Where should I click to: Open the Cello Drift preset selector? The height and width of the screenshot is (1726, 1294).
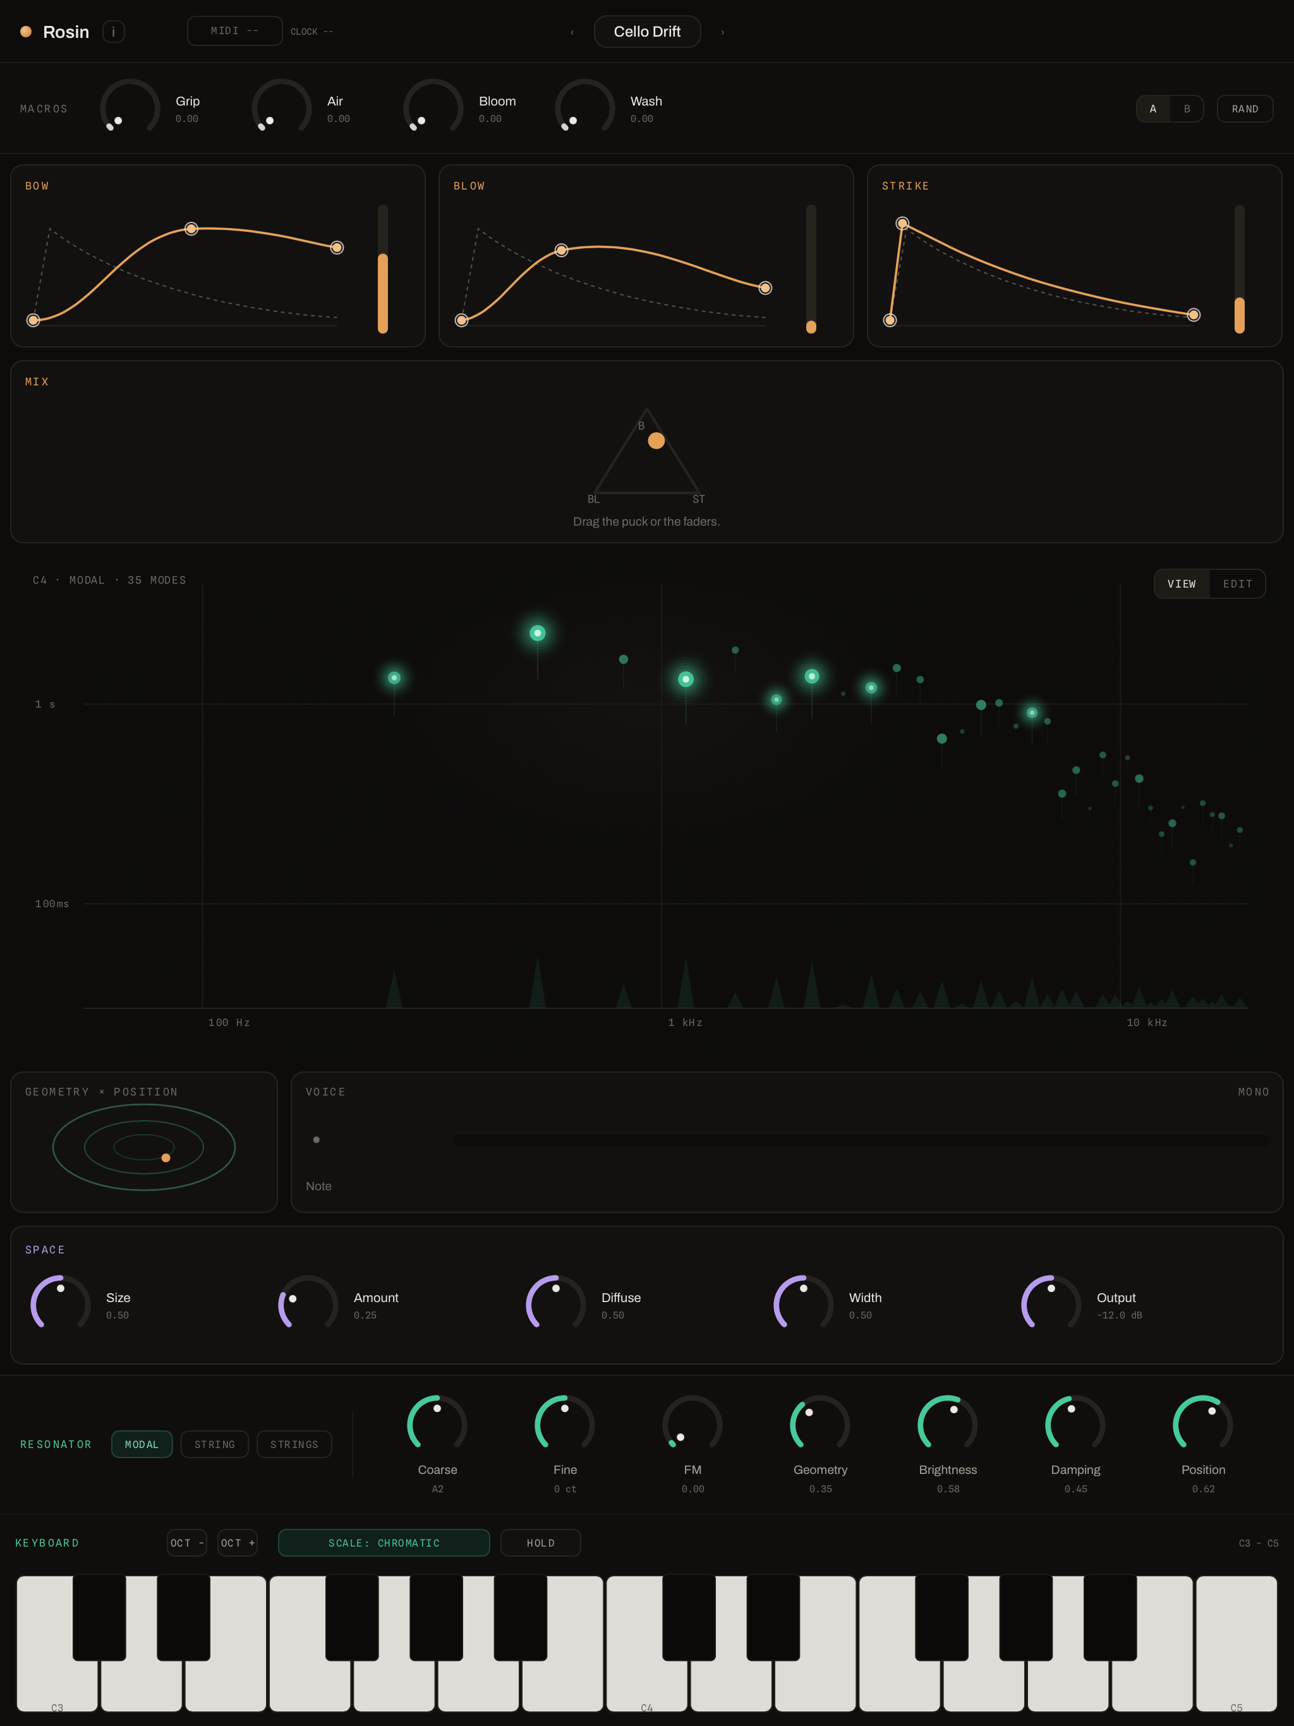[x=647, y=32]
